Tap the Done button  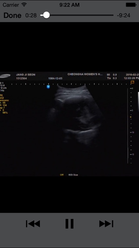[12, 15]
